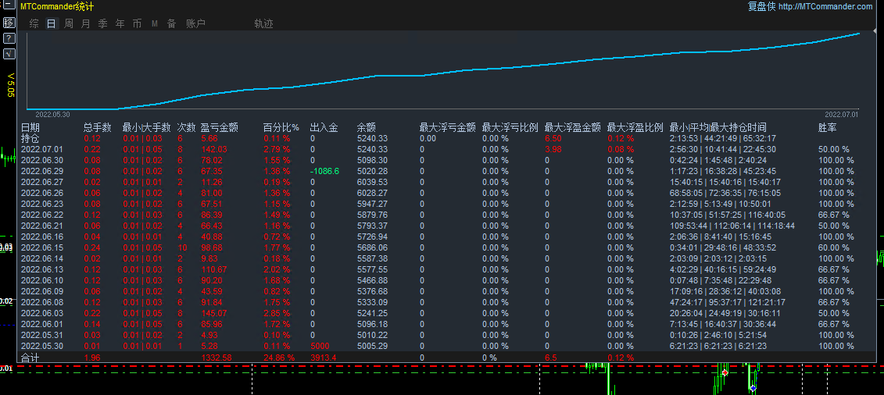The height and width of the screenshot is (395, 884).
Task: Click the -1086.6 withdrawal value
Action: click(x=324, y=171)
